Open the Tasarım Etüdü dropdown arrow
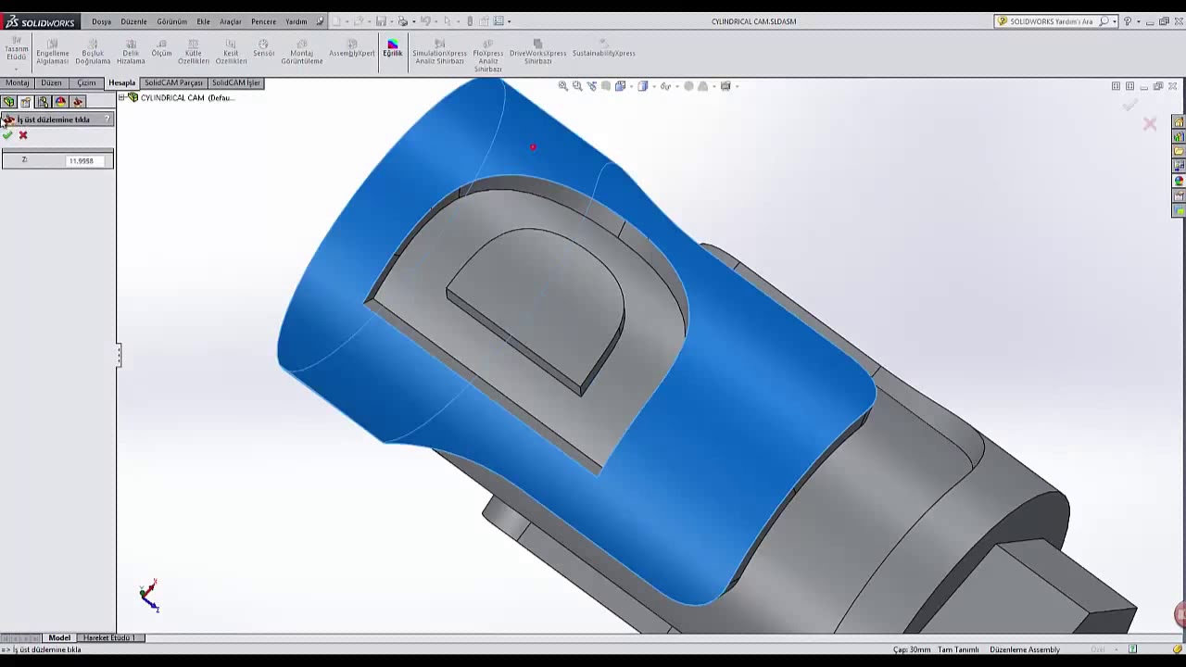The width and height of the screenshot is (1186, 667). pos(17,69)
